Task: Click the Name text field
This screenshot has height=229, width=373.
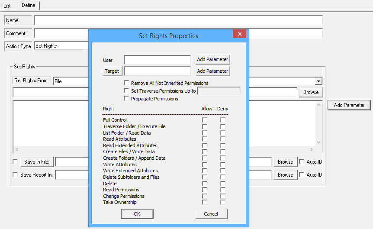Action: pyautogui.click(x=178, y=20)
